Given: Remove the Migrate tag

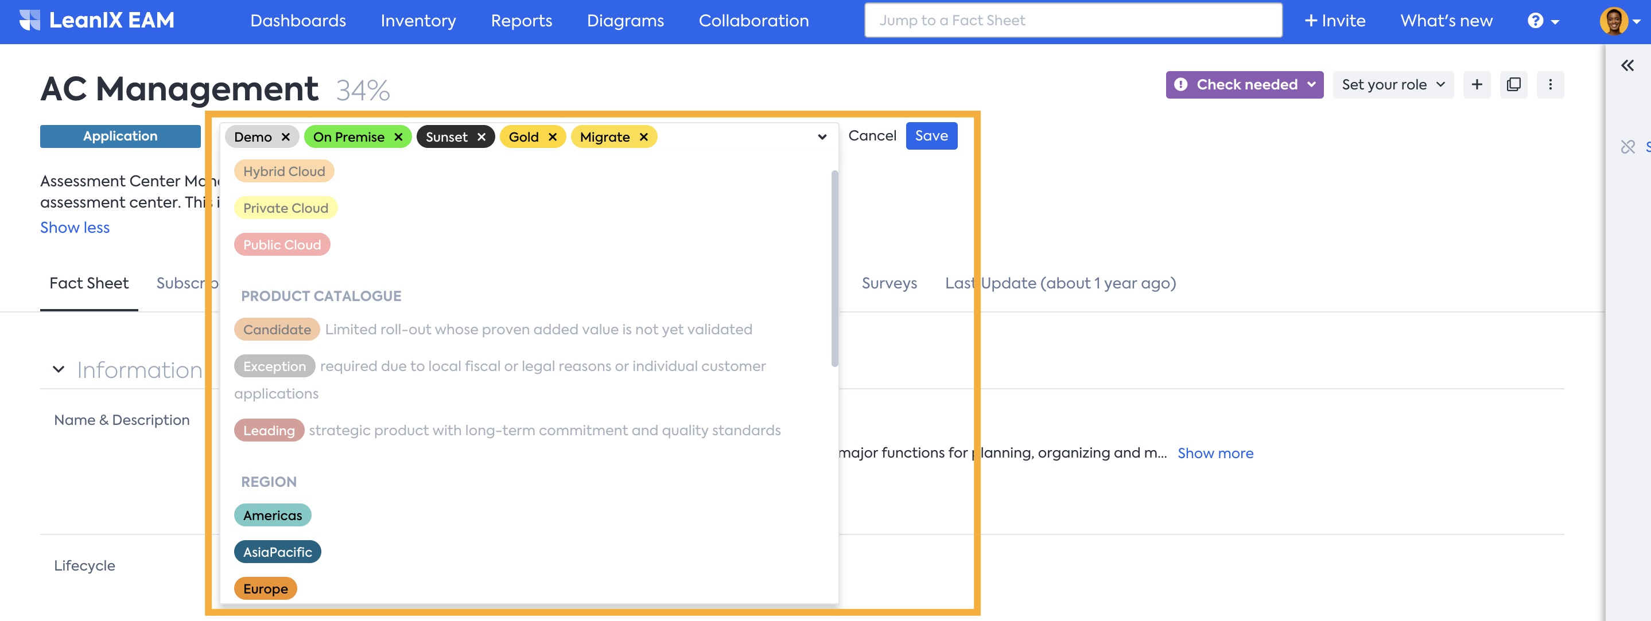Looking at the screenshot, I should (643, 137).
